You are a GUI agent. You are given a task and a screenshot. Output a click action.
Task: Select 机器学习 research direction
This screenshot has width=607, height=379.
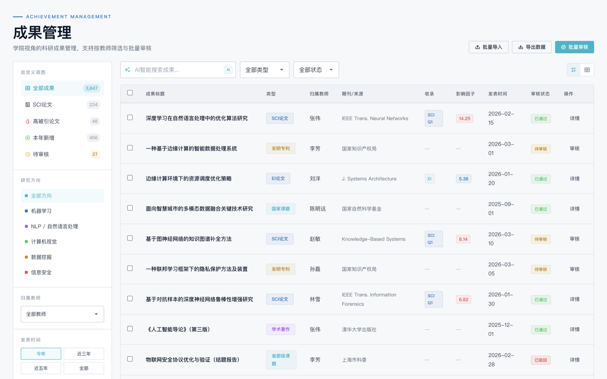pos(41,212)
